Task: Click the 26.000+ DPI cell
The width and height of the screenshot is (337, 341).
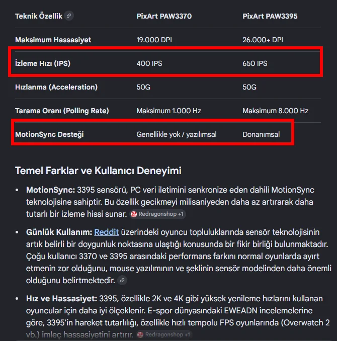Action: coord(263,40)
